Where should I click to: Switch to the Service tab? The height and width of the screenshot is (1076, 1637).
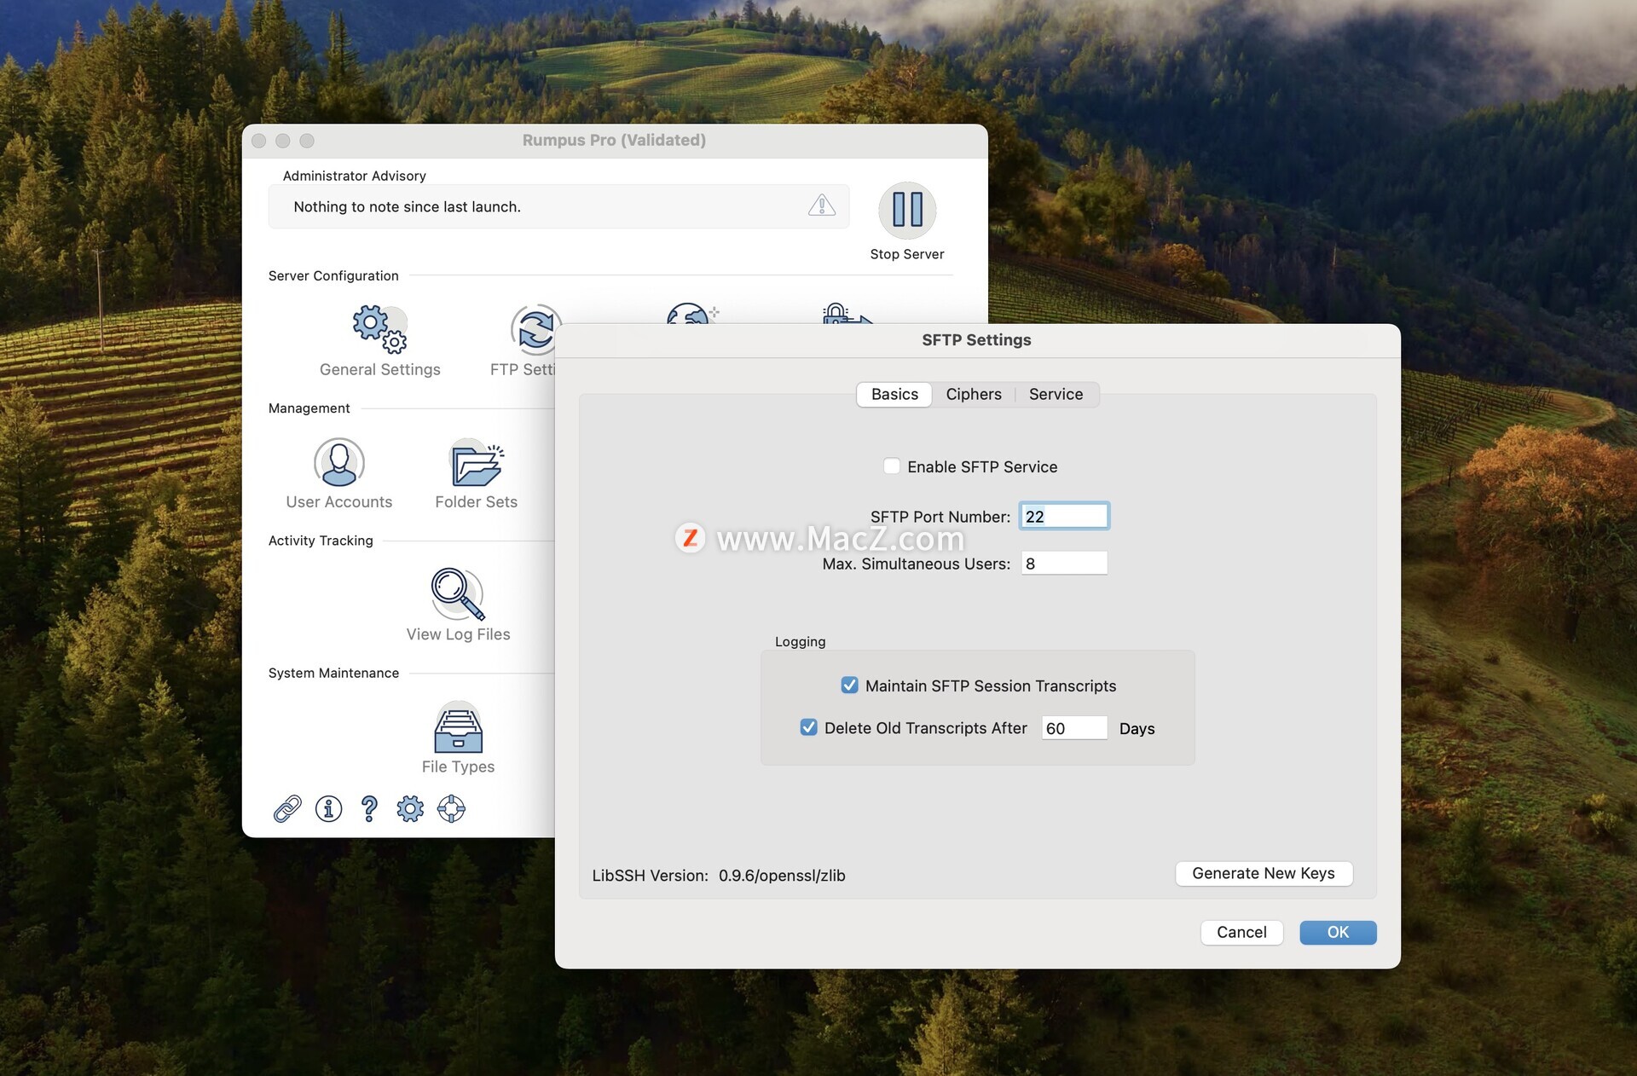1056,394
